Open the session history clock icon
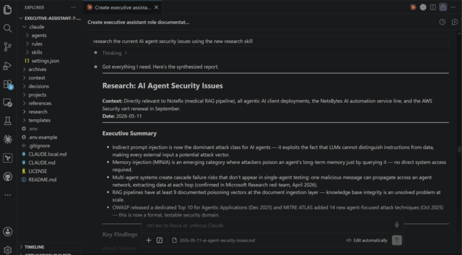 (442, 22)
